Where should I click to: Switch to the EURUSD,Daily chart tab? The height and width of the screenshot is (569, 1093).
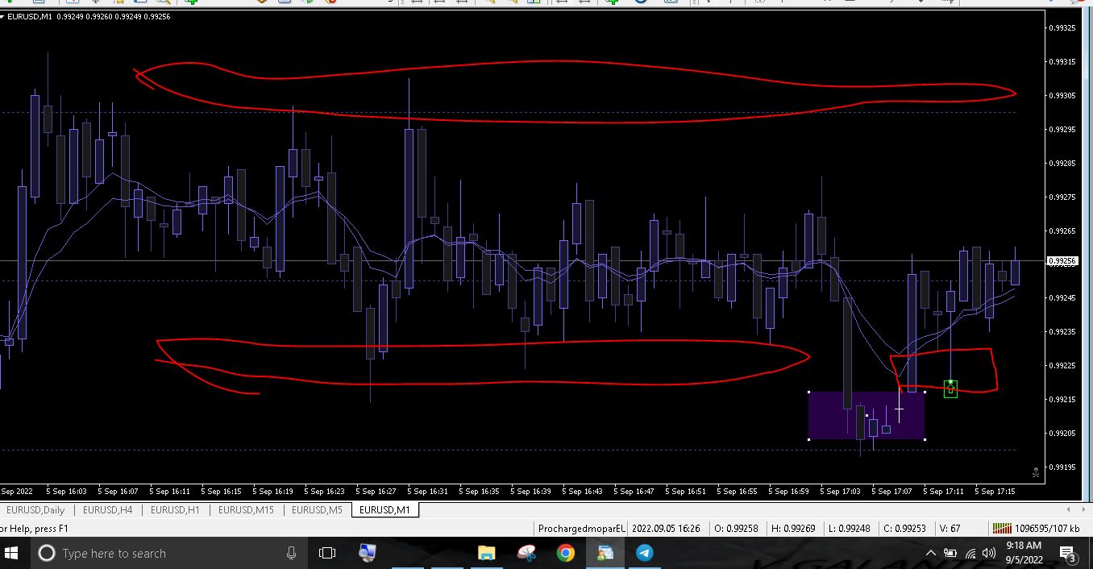coord(35,510)
